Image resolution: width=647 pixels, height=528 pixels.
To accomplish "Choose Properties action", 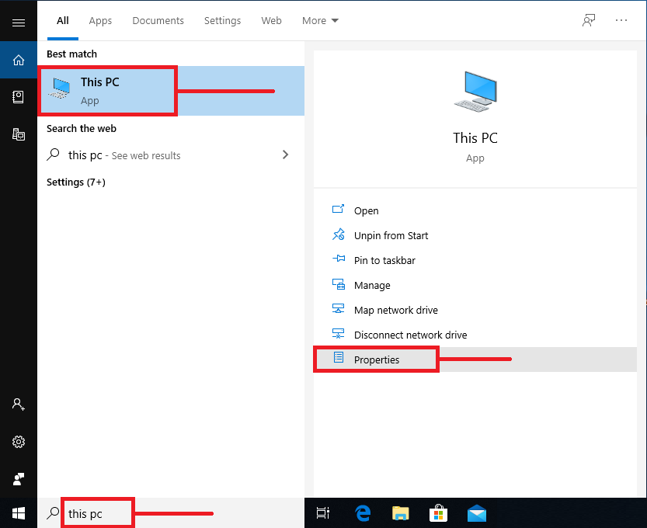I will [475, 360].
